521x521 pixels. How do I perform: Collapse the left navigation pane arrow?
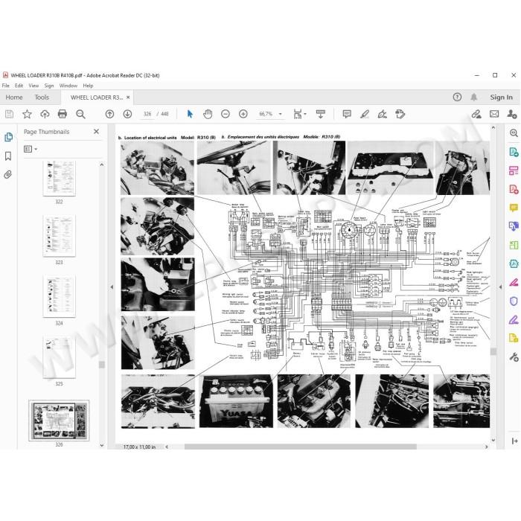coord(112,287)
